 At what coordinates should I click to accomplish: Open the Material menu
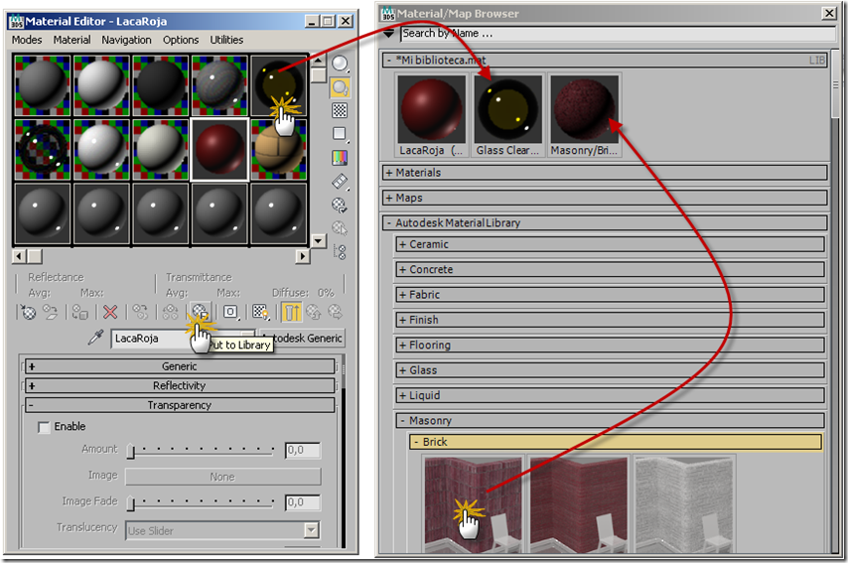pos(71,40)
